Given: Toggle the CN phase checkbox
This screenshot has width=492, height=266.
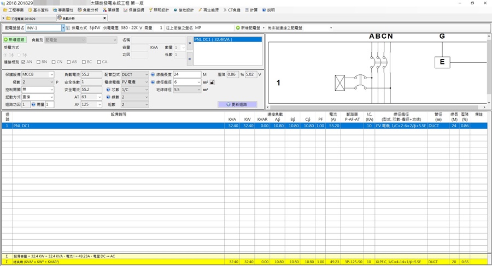Looking at the screenshot, I should pyautogui.click(x=54, y=62).
